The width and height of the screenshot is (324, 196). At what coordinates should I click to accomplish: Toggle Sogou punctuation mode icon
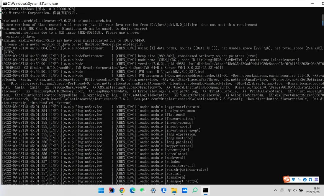click(299, 180)
